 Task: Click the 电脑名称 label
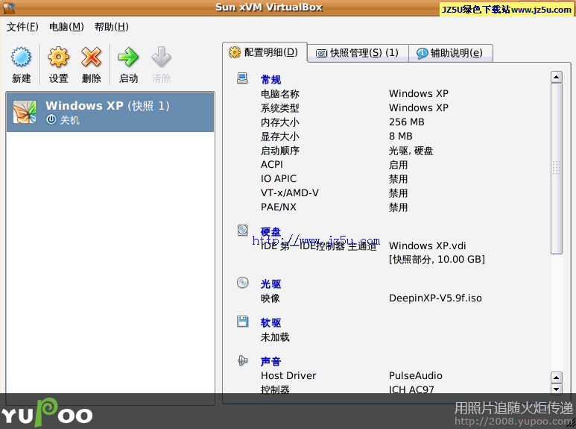[280, 94]
